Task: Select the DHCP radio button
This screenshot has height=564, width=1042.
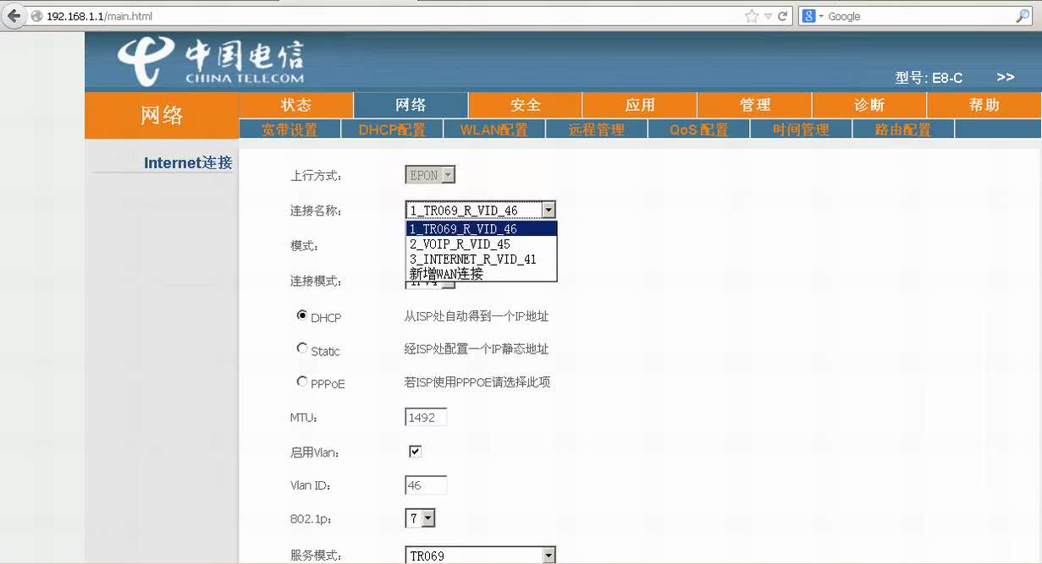Action: pyautogui.click(x=302, y=315)
